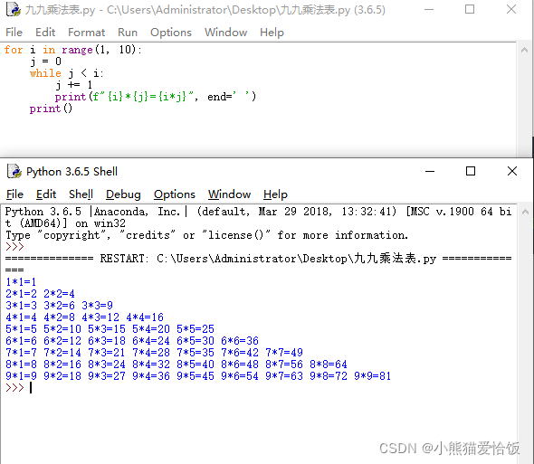The width and height of the screenshot is (534, 464).
Task: Click the empty 'print()' line in editor
Action: tap(51, 109)
